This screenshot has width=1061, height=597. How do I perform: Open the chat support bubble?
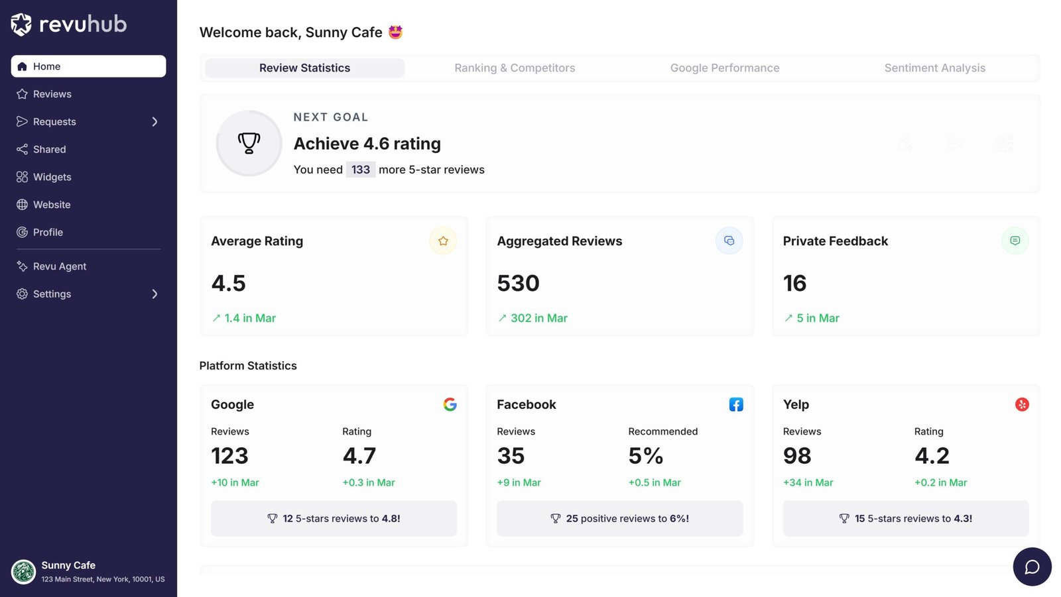click(1032, 567)
